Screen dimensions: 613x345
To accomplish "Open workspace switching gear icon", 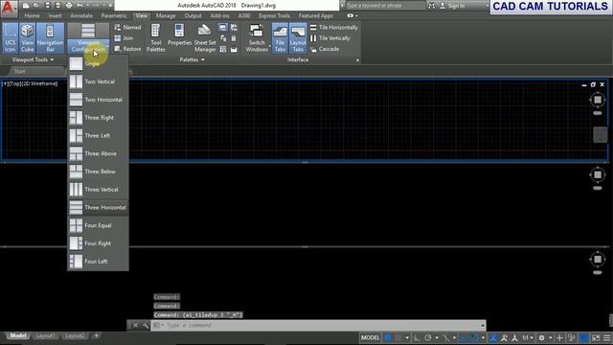I will (541, 337).
